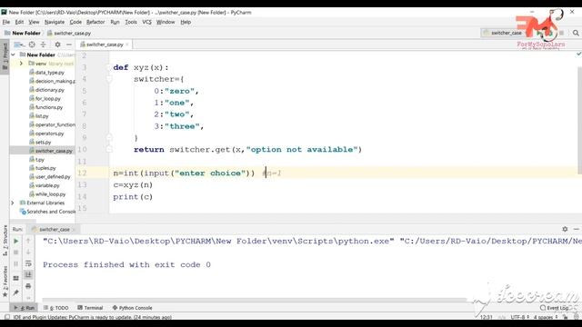The image size is (582, 327).
Task: Open the Run menu
Action: [x=115, y=22]
